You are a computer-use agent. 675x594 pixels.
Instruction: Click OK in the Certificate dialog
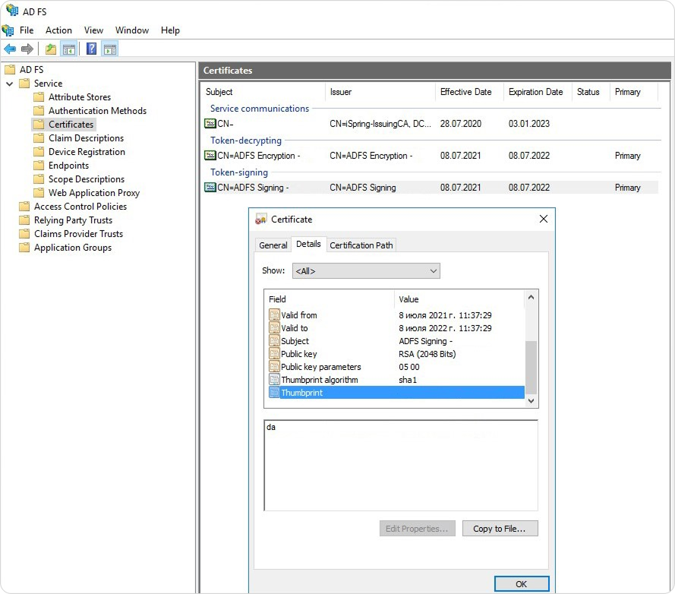pyautogui.click(x=522, y=584)
